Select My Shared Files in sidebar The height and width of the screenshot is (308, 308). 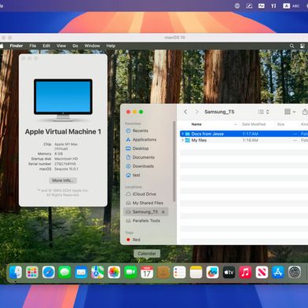click(145, 203)
